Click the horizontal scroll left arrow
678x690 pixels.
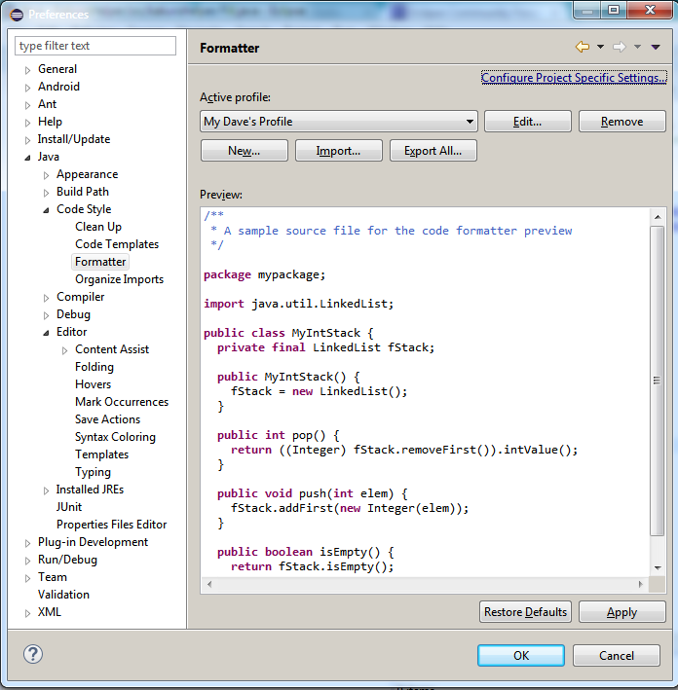click(209, 584)
